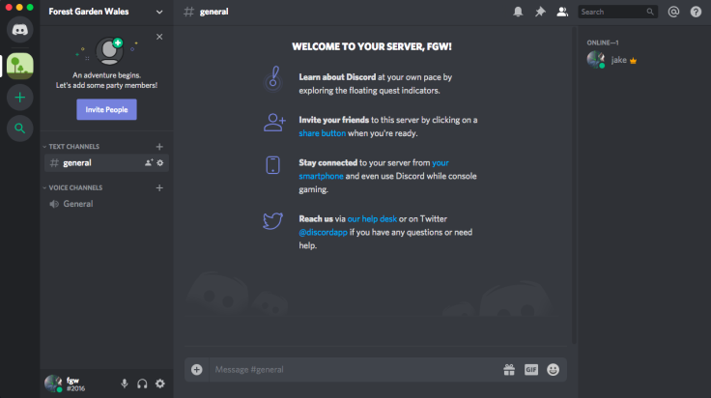This screenshot has width=711, height=398.
Task: Click the ONLINE—1 member group label
Action: (x=603, y=43)
